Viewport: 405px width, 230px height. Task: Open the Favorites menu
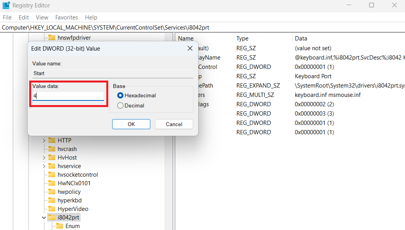tap(66, 17)
